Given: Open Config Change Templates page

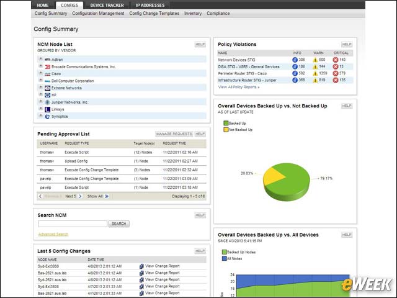Looking at the screenshot, I should pyautogui.click(x=154, y=14).
